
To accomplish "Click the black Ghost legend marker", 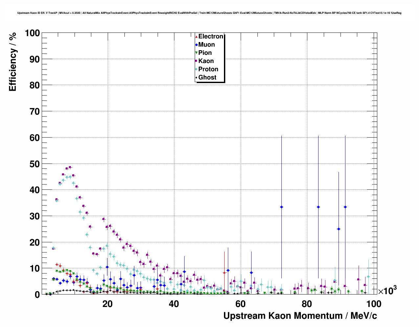I will click(x=196, y=77).
